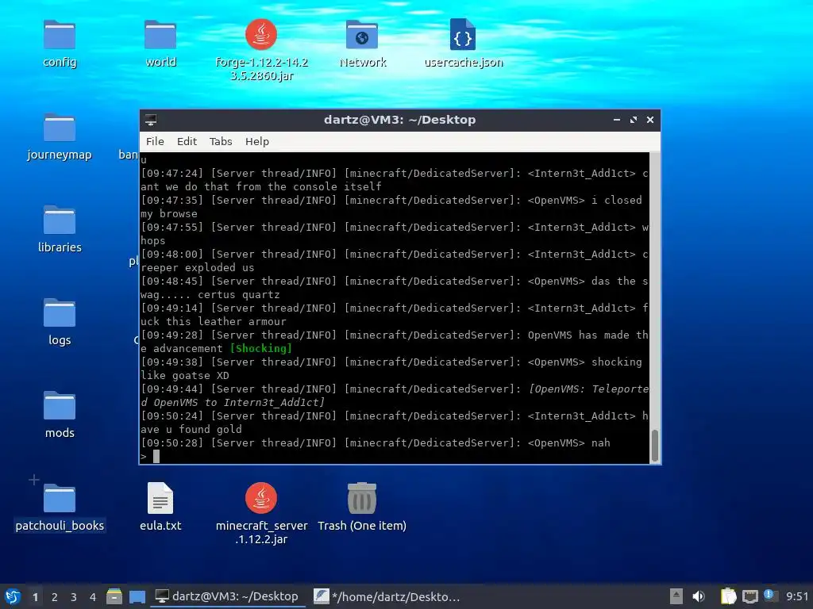Open the clipboard manager tray icon
Image resolution: width=813 pixels, height=609 pixels.
[728, 596]
